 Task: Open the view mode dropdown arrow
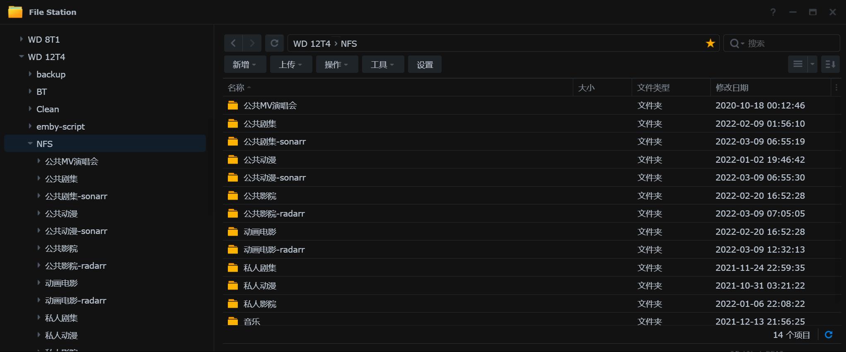point(812,64)
